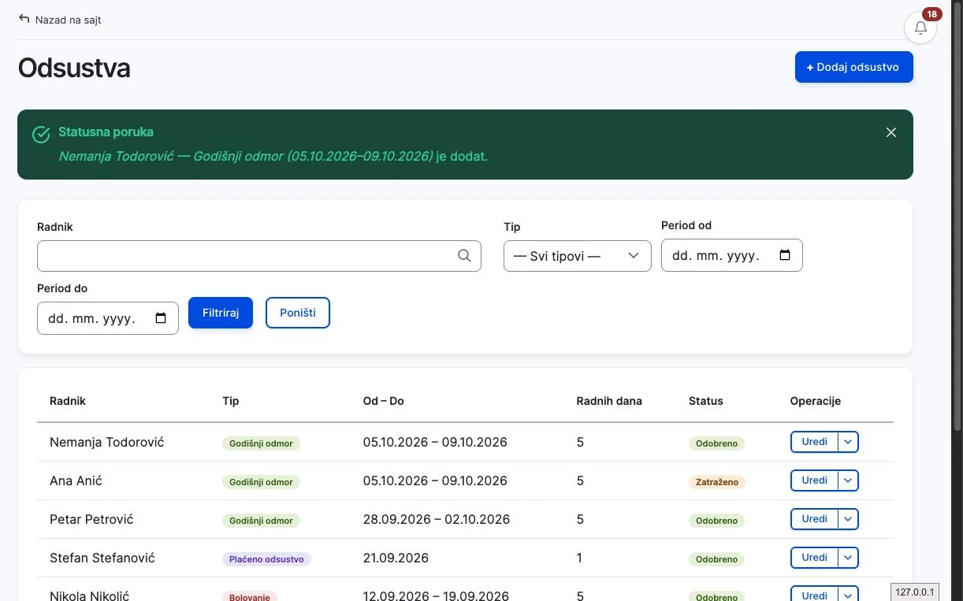Click the Dodaj odsustvo button
This screenshot has width=963, height=601.
coord(854,67)
